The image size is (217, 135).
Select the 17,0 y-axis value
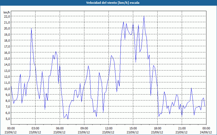coord(7,46)
